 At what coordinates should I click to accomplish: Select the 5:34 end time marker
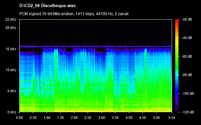tap(172, 118)
